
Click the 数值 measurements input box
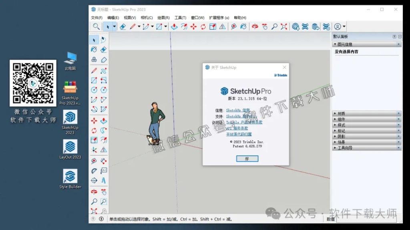tap(366, 219)
